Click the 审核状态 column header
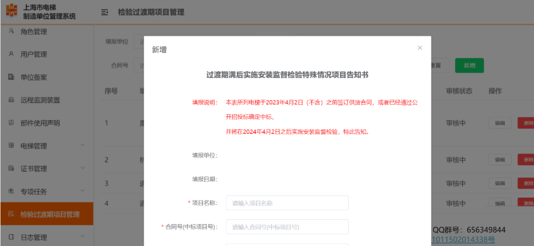 pyautogui.click(x=459, y=91)
